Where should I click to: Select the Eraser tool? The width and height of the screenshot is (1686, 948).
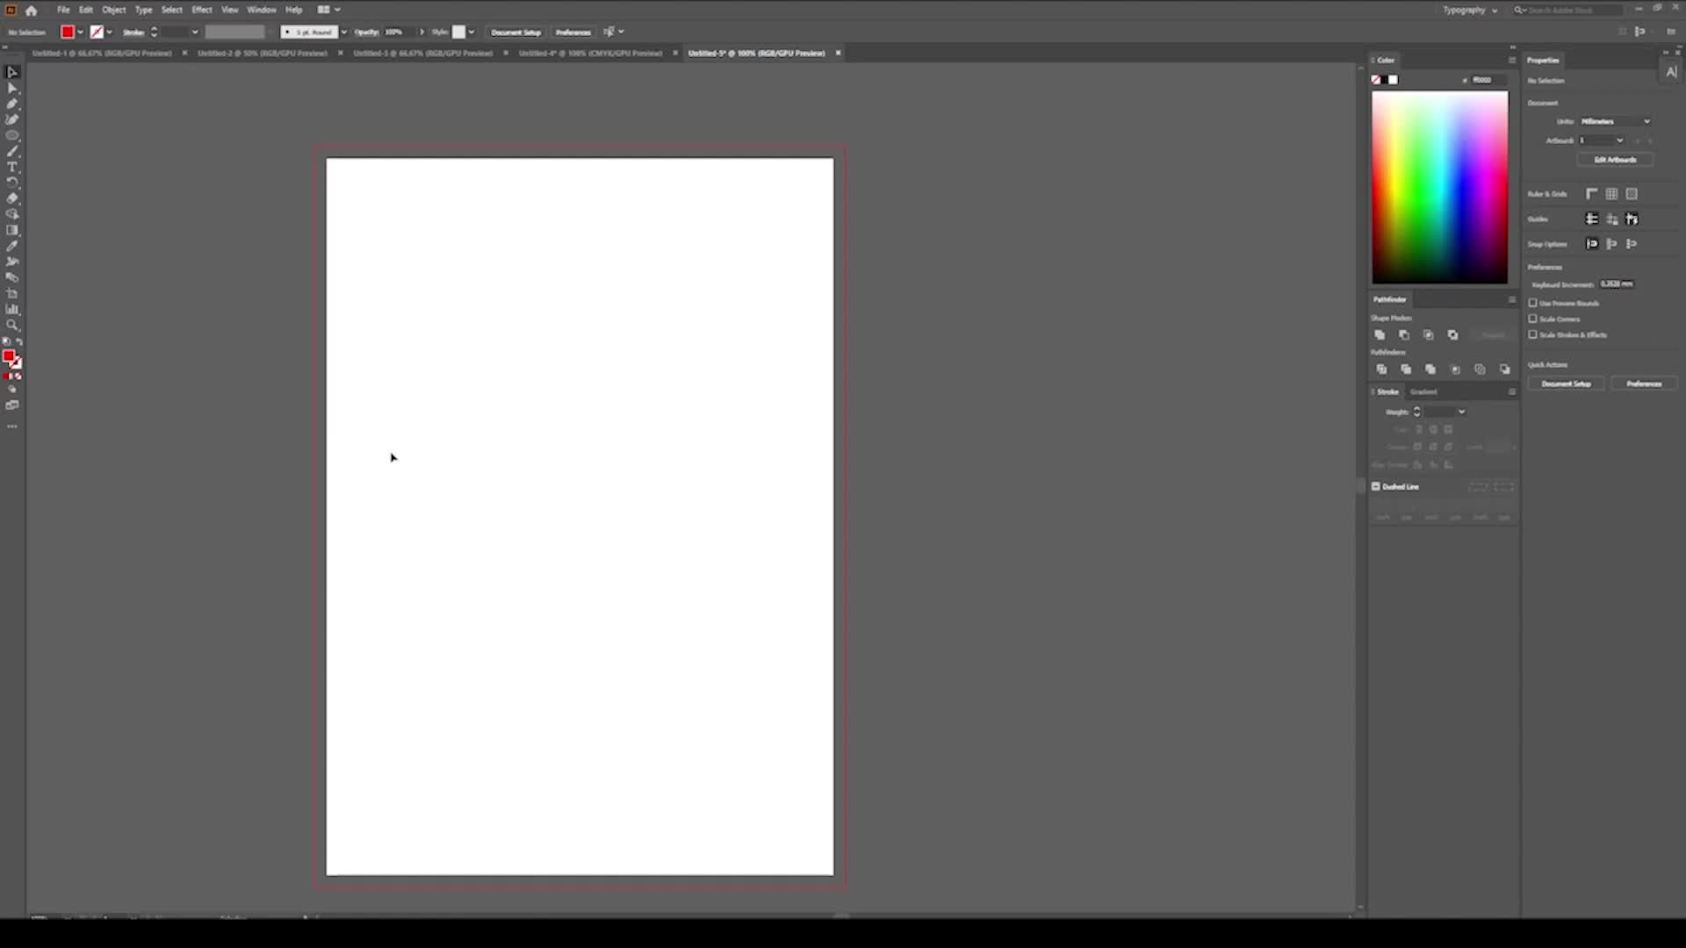coord(12,198)
